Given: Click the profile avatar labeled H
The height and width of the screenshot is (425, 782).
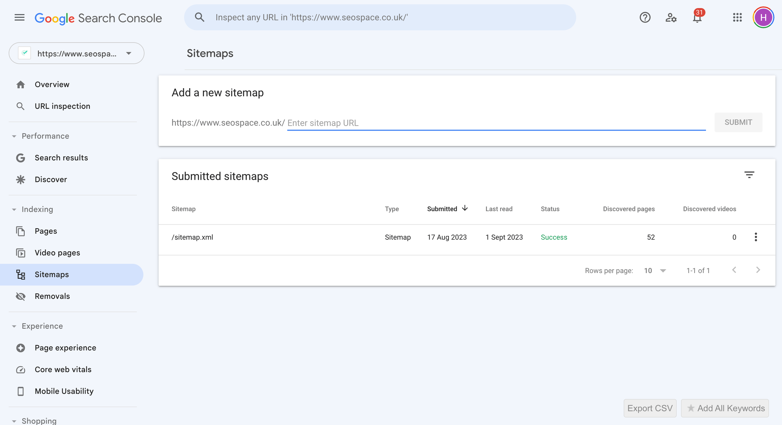Looking at the screenshot, I should (763, 17).
